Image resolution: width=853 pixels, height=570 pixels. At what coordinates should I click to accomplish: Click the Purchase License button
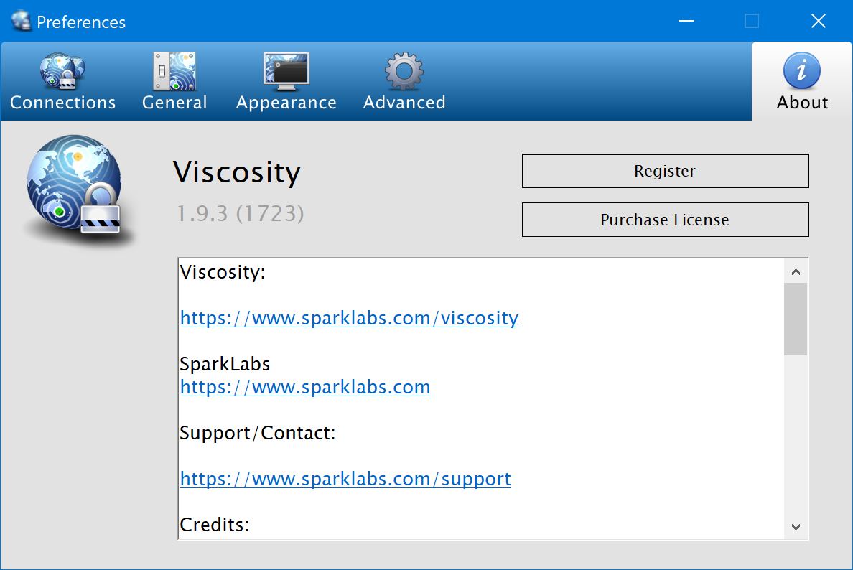click(x=665, y=220)
